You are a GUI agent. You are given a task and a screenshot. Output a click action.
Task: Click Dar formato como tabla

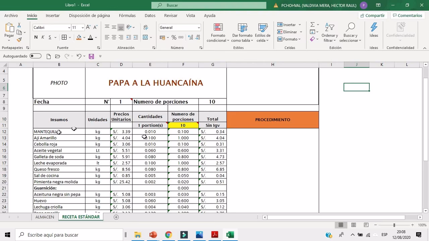tap(242, 32)
